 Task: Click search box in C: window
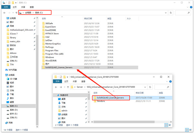(x=183, y=13)
